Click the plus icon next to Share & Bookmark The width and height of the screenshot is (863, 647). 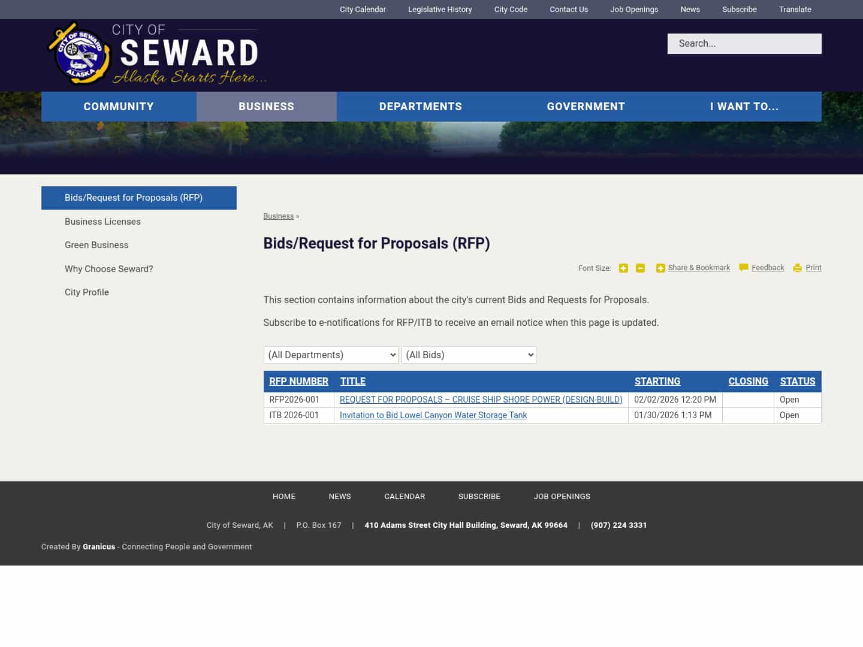pyautogui.click(x=660, y=268)
